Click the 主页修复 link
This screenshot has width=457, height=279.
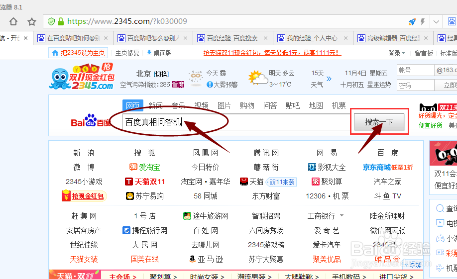(127, 53)
